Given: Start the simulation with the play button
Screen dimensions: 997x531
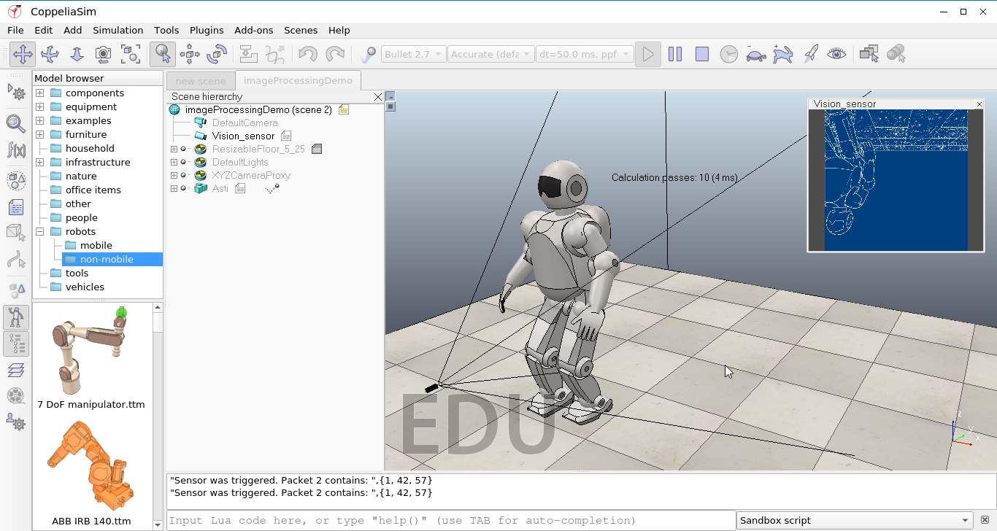Looking at the screenshot, I should pyautogui.click(x=647, y=54).
